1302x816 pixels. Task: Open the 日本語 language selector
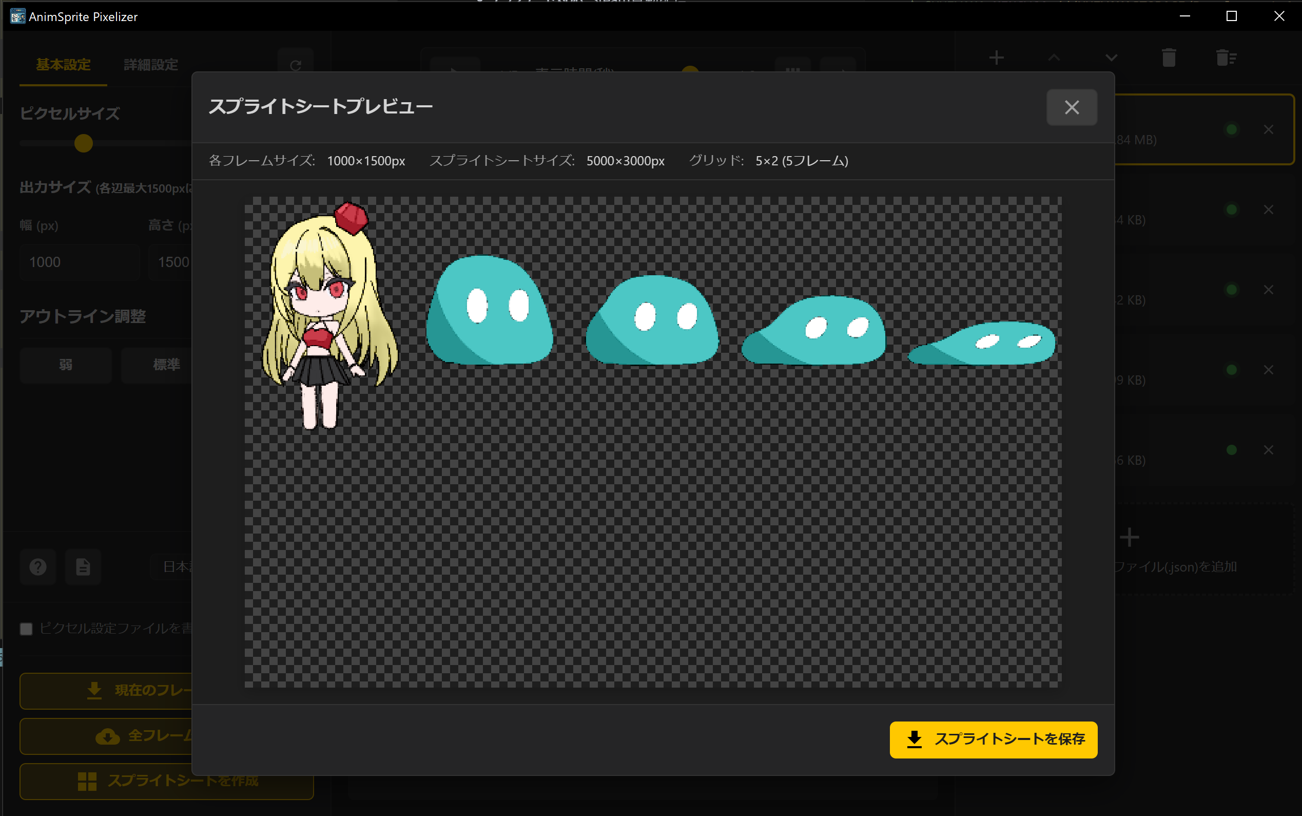click(x=178, y=566)
